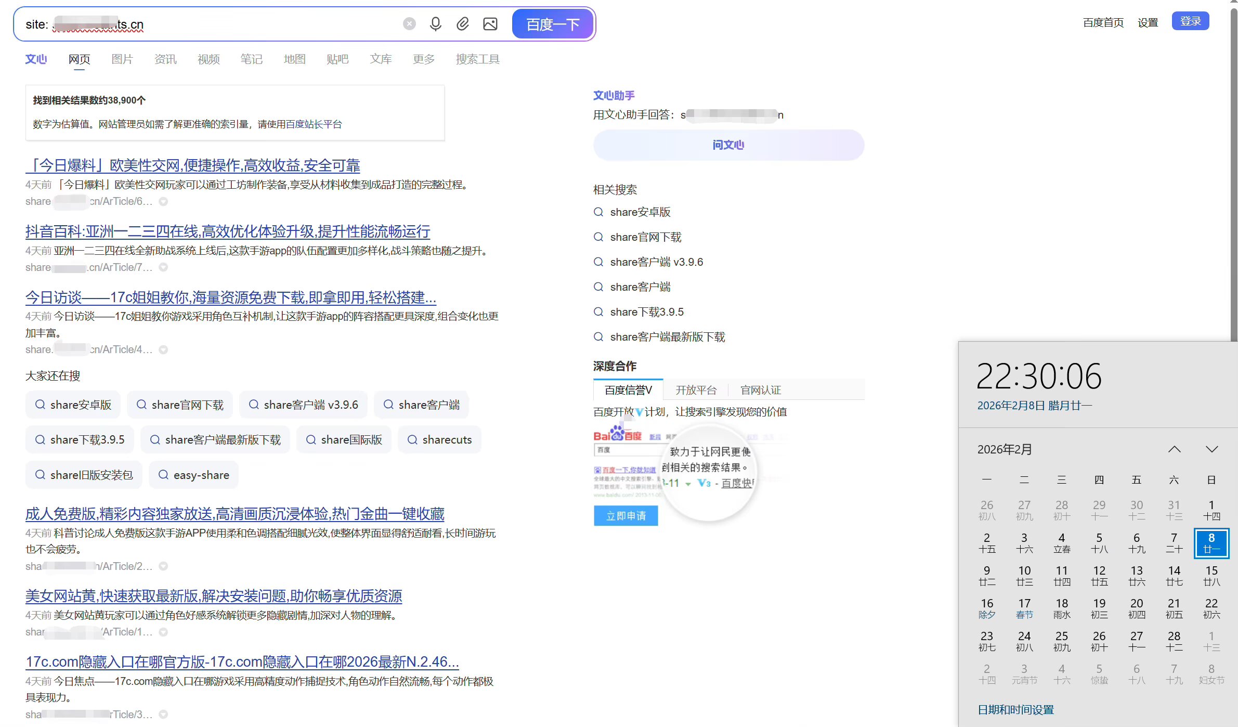Viewport: 1238px width, 727px height.
Task: Open 日期和时间设置 link
Action: (1015, 709)
